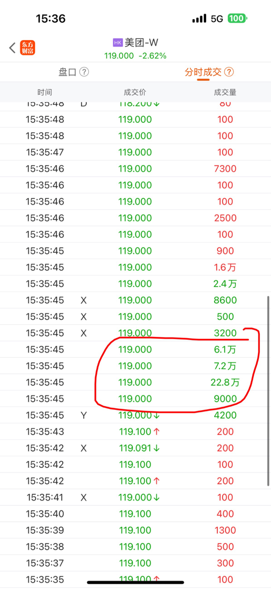The height and width of the screenshot is (589, 271).
Task: Tap the 成交量 column header
Action: [225, 92]
